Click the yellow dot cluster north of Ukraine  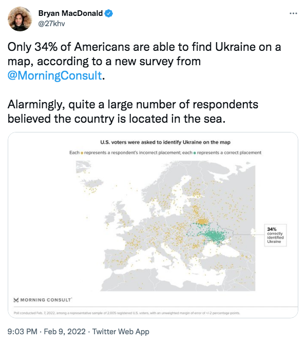pos(202,222)
